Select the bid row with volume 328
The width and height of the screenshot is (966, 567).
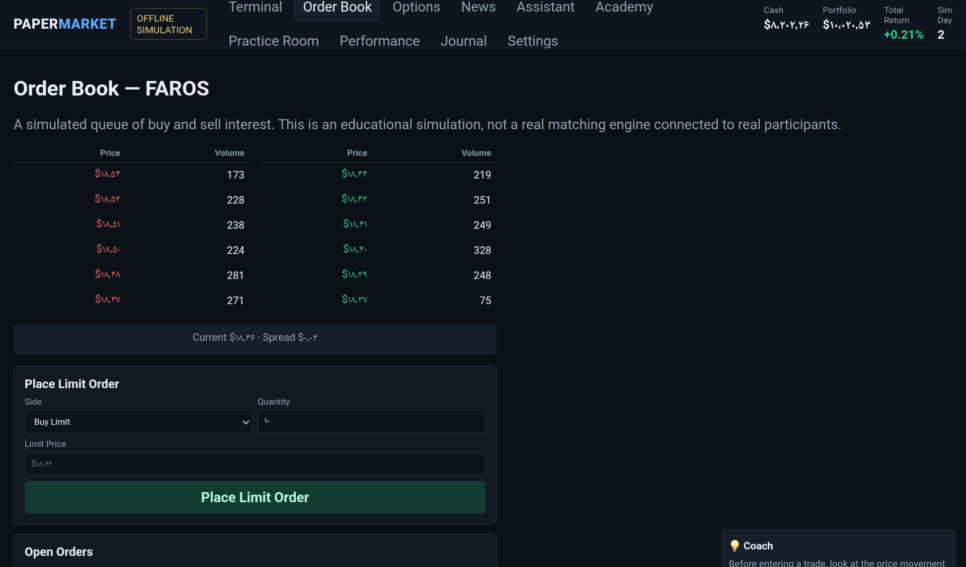[378, 250]
